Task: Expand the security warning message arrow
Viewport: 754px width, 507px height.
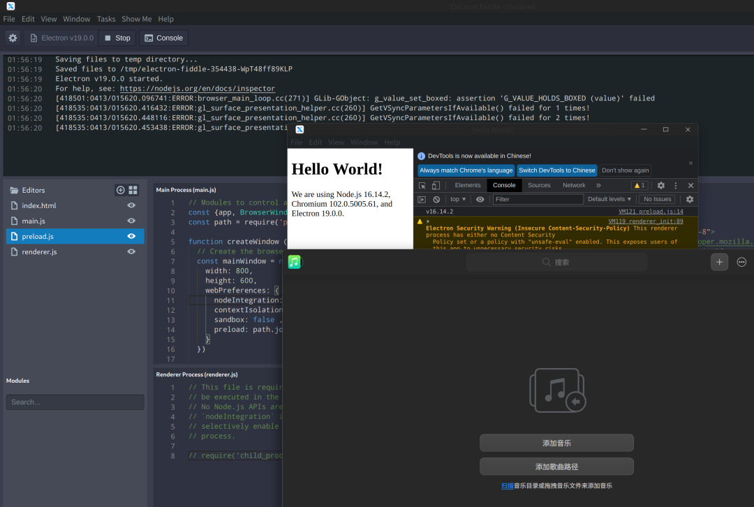Action: click(428, 221)
